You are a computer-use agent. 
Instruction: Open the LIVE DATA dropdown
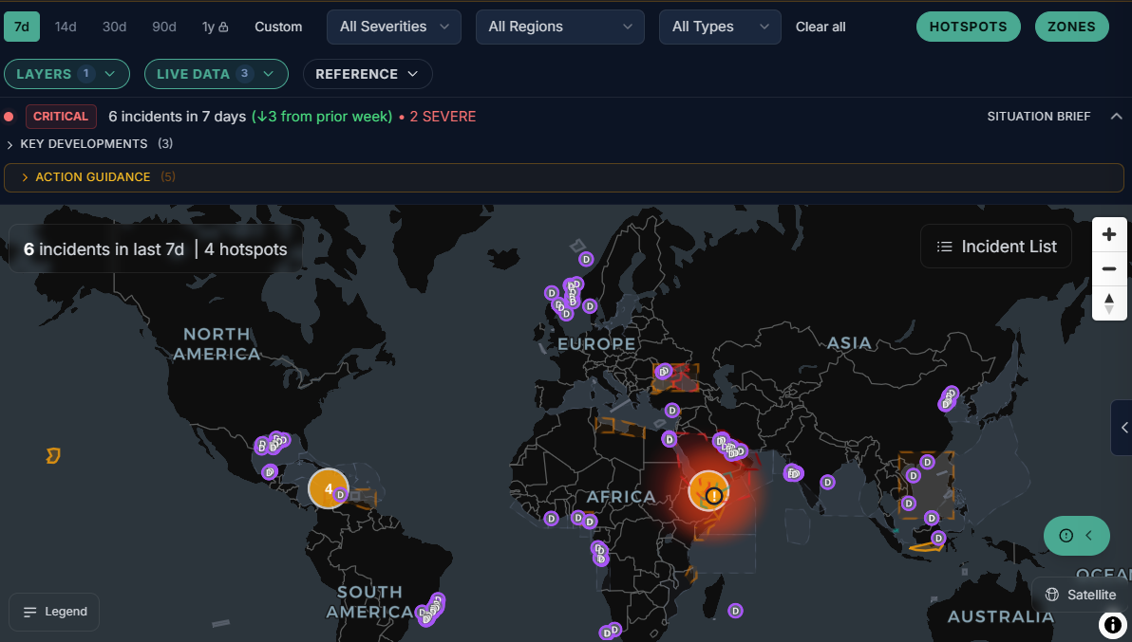click(x=216, y=74)
